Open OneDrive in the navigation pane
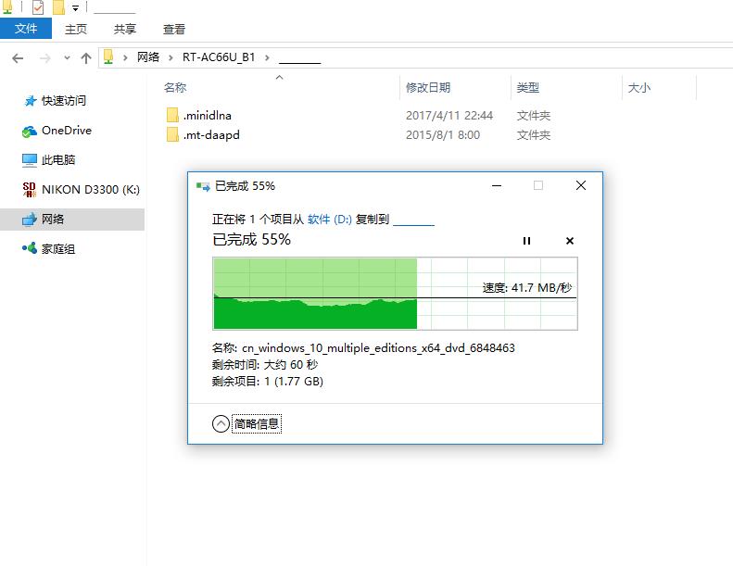This screenshot has width=733, height=566. (67, 131)
